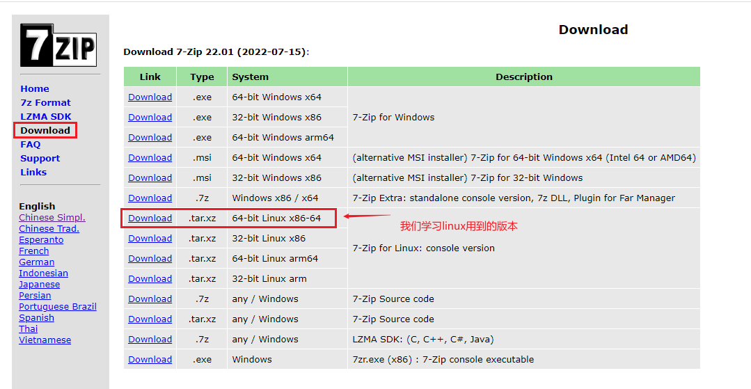Switch language to Esperanto
Image resolution: width=751 pixels, height=389 pixels.
[40, 239]
